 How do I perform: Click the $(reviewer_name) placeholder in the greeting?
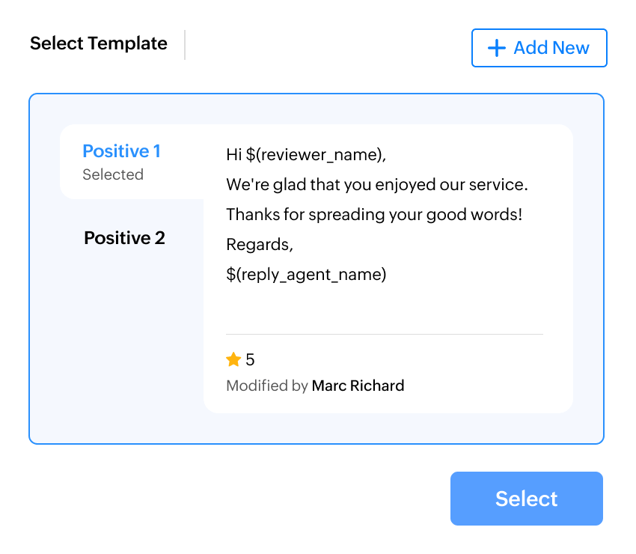click(315, 155)
